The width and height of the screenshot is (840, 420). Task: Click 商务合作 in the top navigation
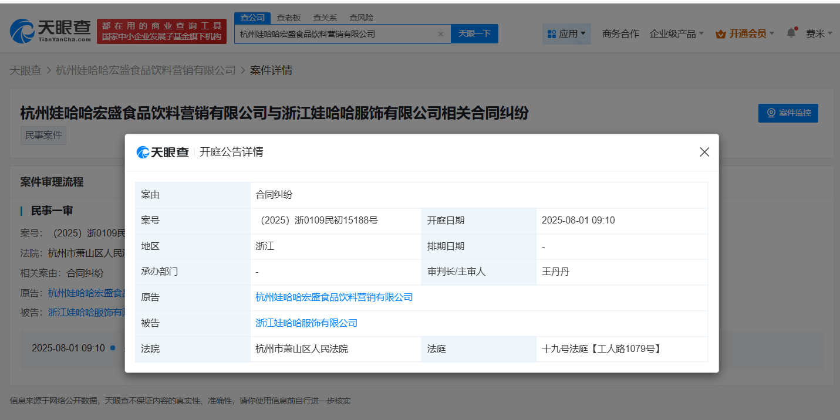[620, 34]
